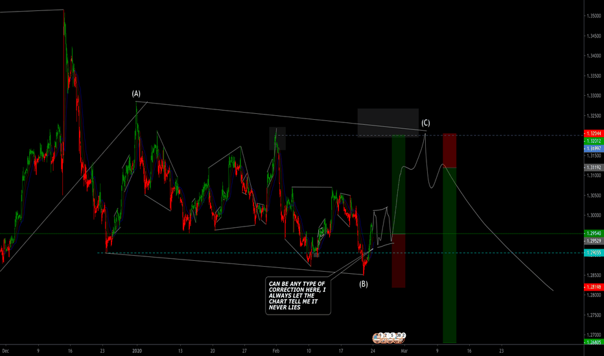Viewport: 604px width, 356px height.
Task: Click the 27 date label
Action: click(244, 351)
